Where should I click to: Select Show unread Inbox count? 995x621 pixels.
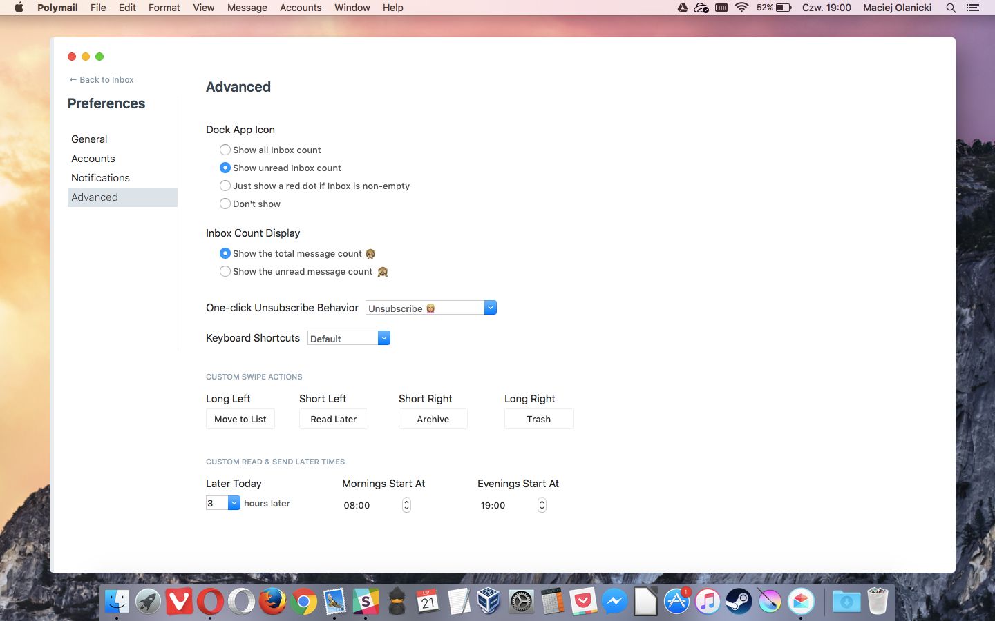click(x=225, y=168)
